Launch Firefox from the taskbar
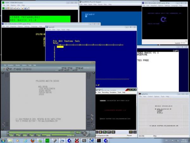190x143 pixels. (32, 140)
